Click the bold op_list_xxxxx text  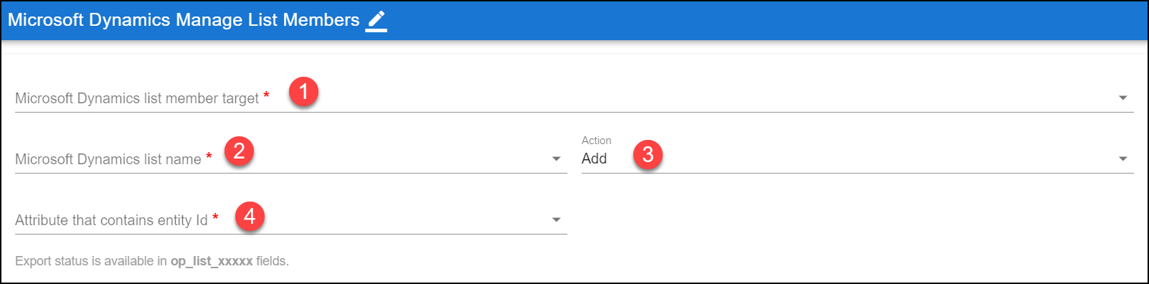[212, 261]
